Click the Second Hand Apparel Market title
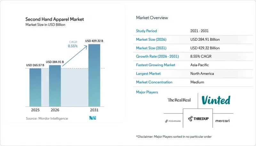The width and height of the screenshot is (256, 146). tap(54, 19)
